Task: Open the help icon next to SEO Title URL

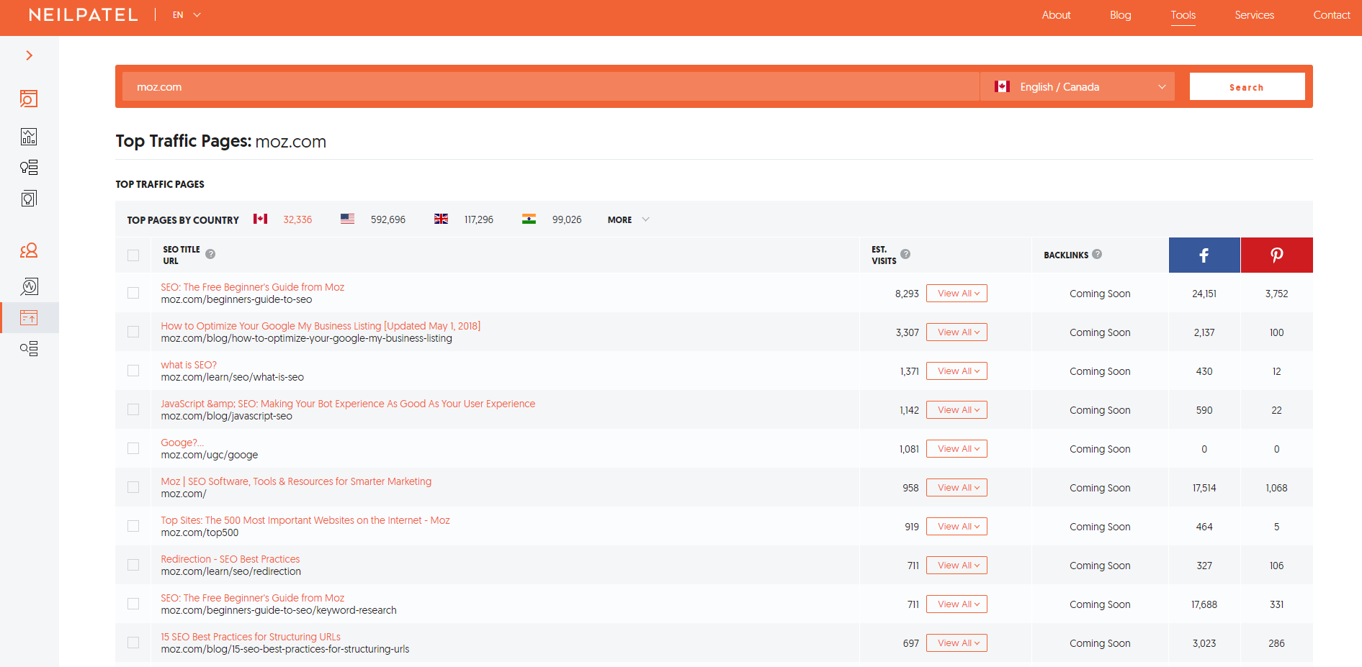Action: tap(210, 254)
